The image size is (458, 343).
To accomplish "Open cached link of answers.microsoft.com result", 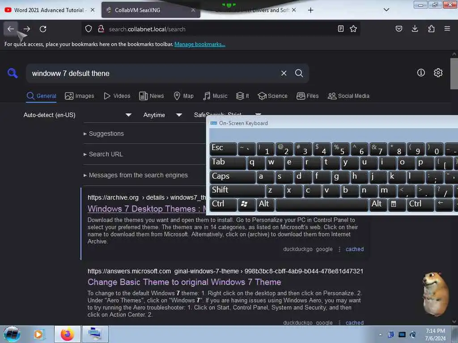I will 355,322.
